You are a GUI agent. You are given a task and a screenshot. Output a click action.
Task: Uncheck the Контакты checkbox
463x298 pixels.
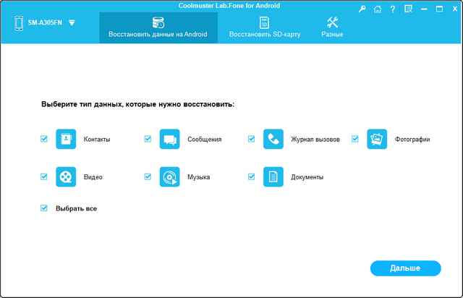pos(44,139)
